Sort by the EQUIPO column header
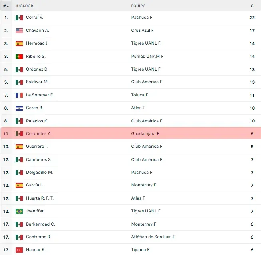The height and width of the screenshot is (255, 261). tap(138, 6)
